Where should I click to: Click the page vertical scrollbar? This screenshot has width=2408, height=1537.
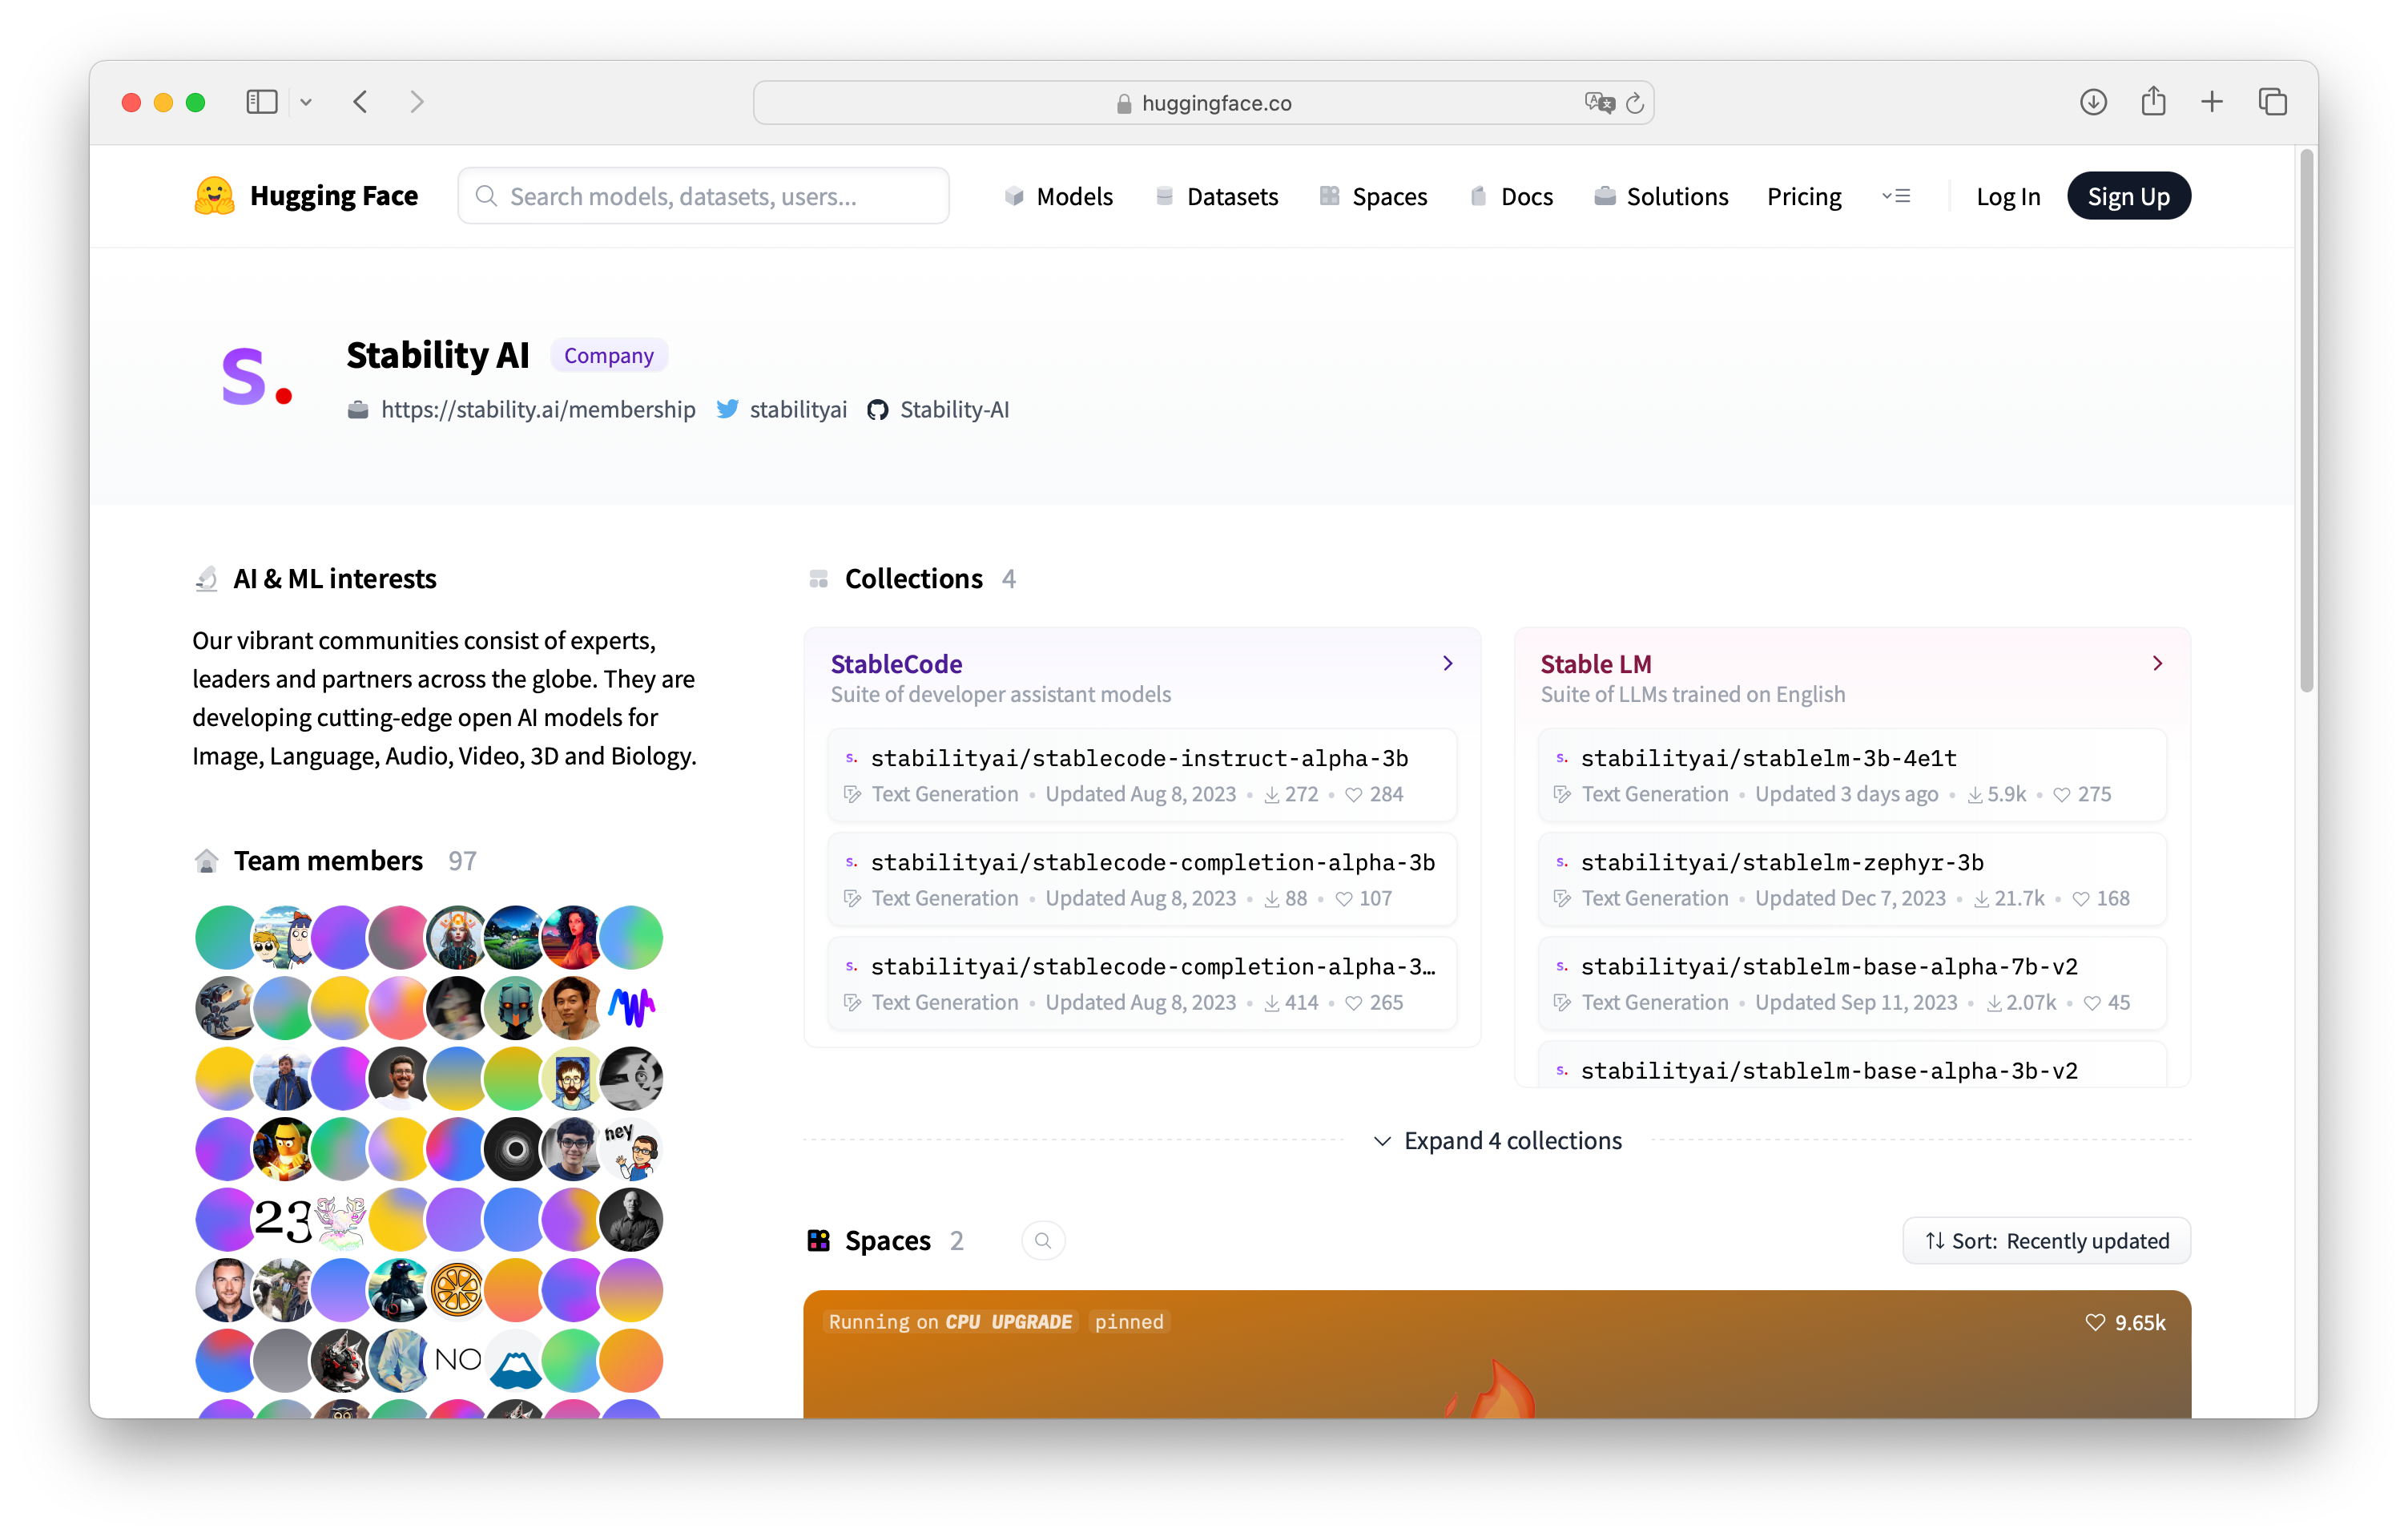click(2307, 420)
